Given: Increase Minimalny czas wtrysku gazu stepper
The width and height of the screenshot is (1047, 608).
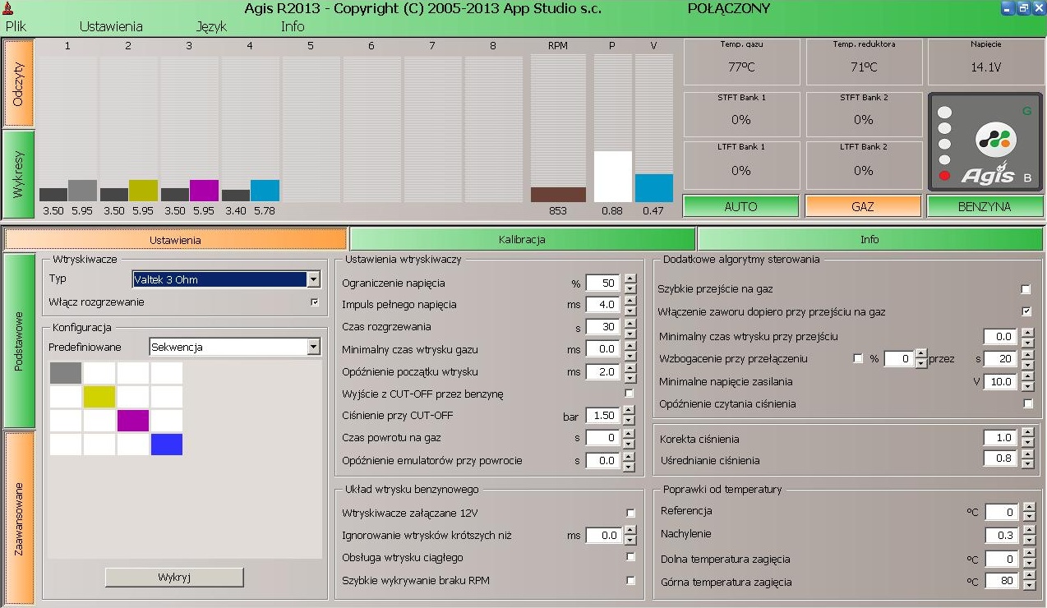Looking at the screenshot, I should [x=630, y=345].
